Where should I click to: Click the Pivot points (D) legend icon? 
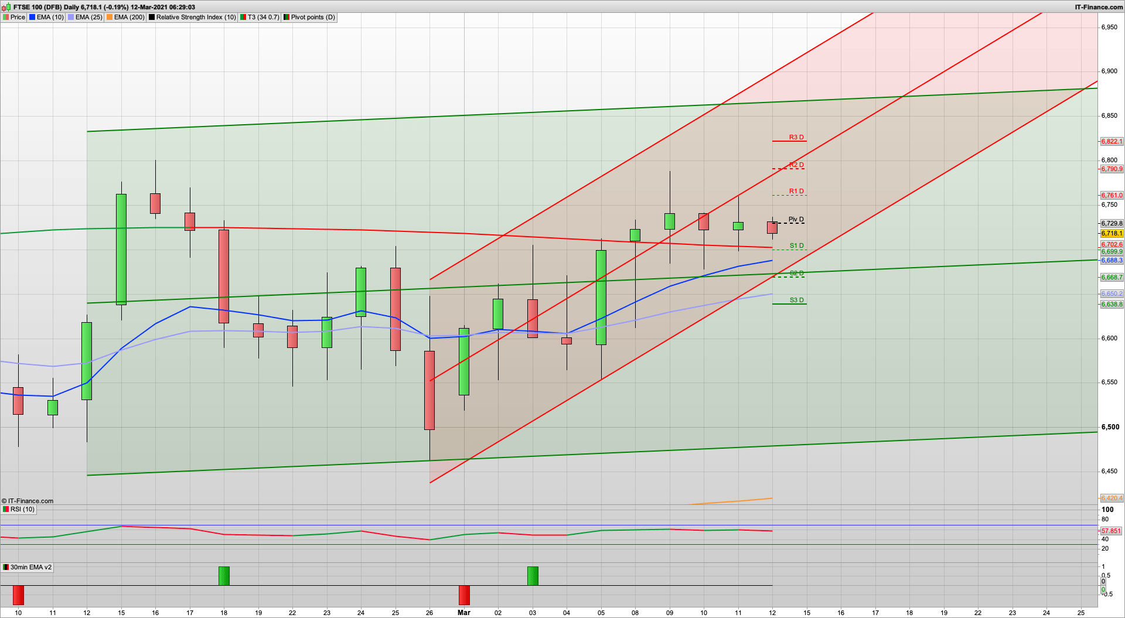286,17
